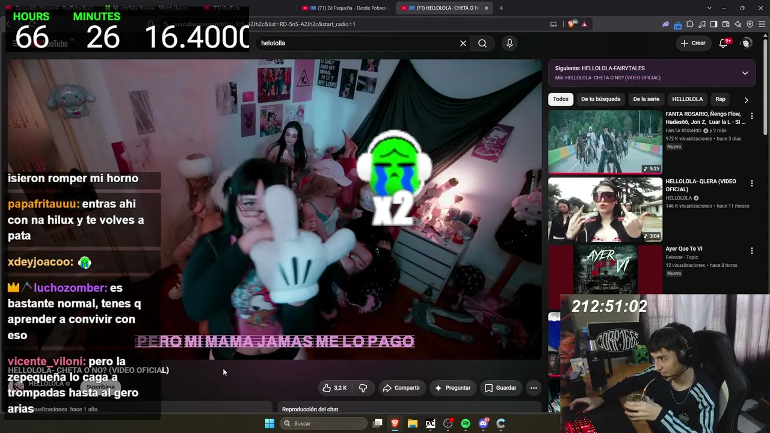
Task: Click the Preguntar button
Action: click(x=452, y=388)
